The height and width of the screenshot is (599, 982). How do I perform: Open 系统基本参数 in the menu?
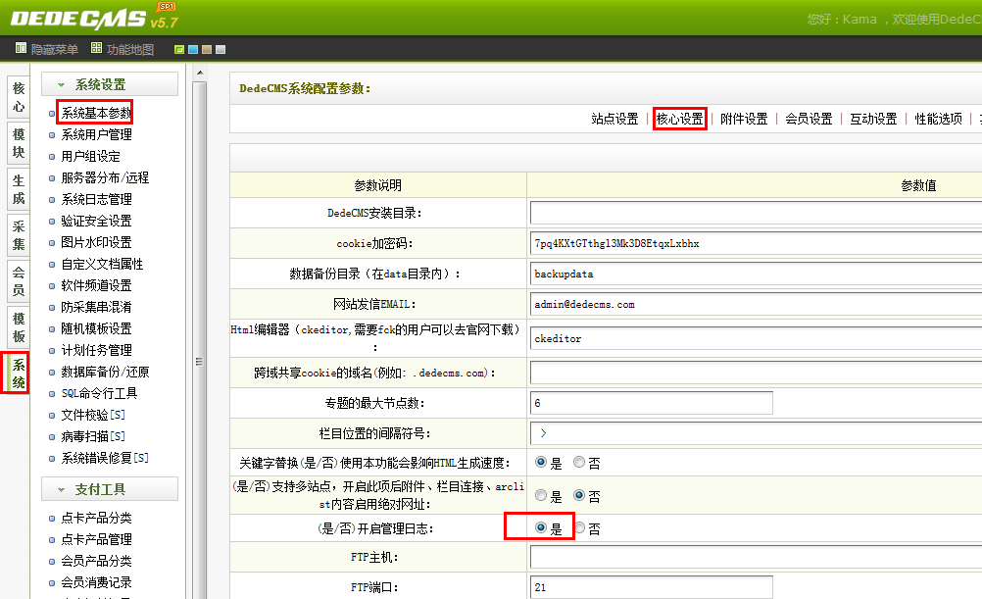(96, 113)
